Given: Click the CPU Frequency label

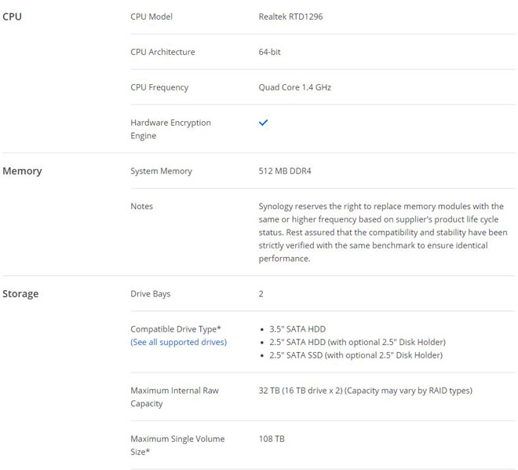Looking at the screenshot, I should click(x=159, y=87).
